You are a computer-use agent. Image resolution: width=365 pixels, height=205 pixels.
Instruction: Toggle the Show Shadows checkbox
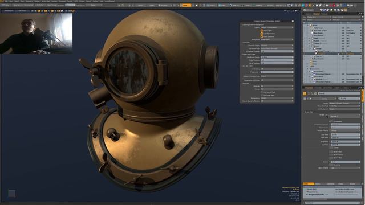coord(262,36)
